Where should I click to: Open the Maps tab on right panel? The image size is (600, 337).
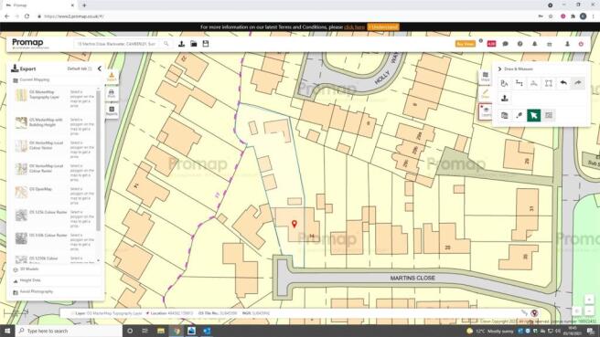click(x=485, y=77)
